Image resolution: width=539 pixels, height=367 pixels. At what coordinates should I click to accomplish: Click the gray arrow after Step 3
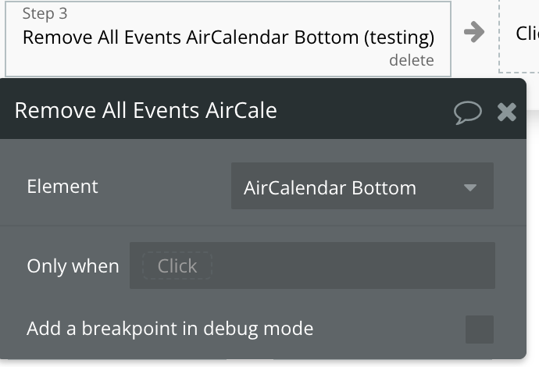(x=474, y=32)
